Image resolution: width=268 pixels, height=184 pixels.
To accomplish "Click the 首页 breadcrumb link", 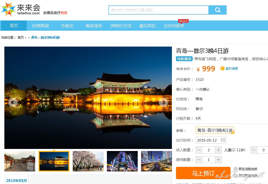I will [21, 38].
